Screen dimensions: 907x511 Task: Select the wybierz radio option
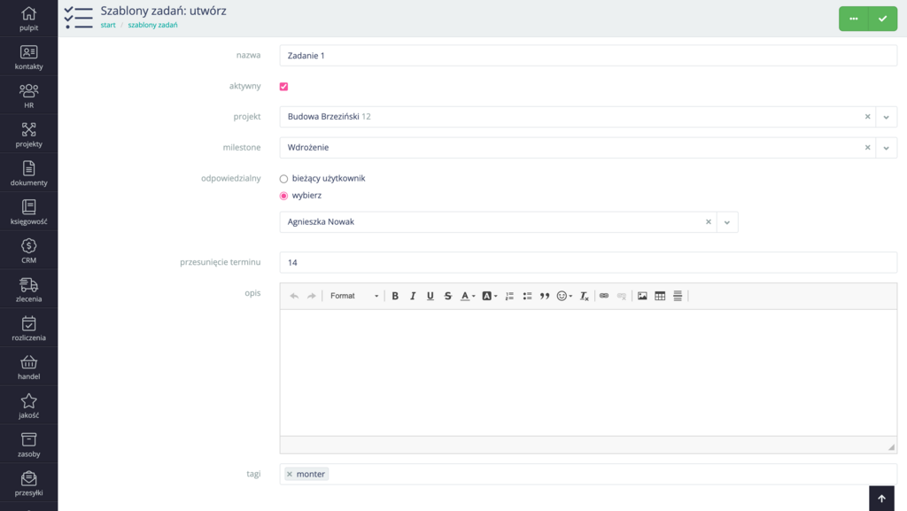(x=284, y=196)
